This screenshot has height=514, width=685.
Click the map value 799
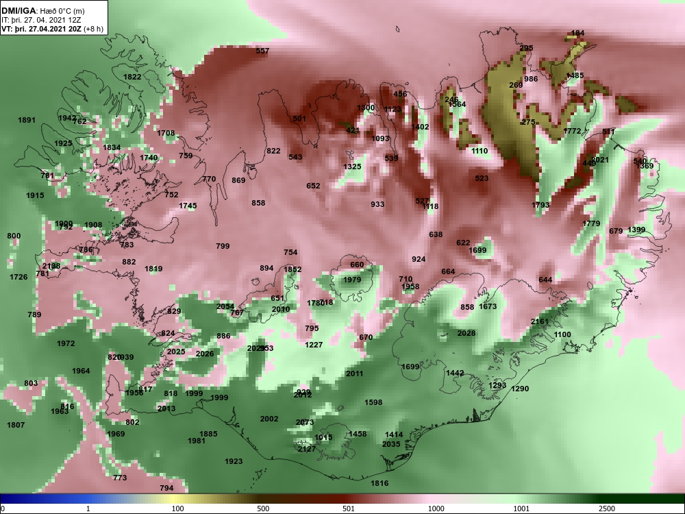[x=223, y=246]
